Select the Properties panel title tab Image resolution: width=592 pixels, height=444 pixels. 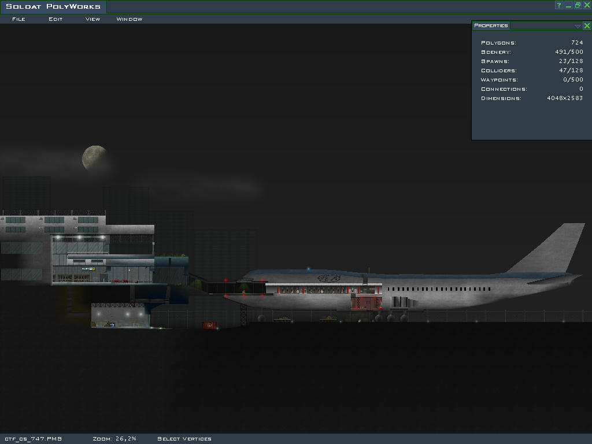(x=491, y=25)
